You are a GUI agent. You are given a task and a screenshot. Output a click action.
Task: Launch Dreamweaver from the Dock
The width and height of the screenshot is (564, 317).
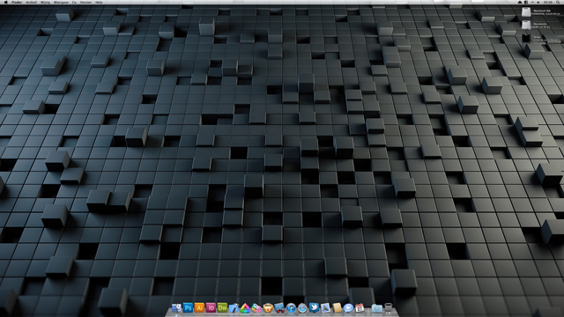tap(222, 307)
